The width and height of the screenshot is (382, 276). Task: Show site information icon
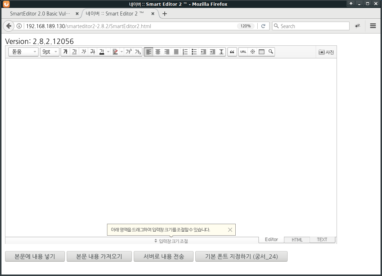[19, 26]
